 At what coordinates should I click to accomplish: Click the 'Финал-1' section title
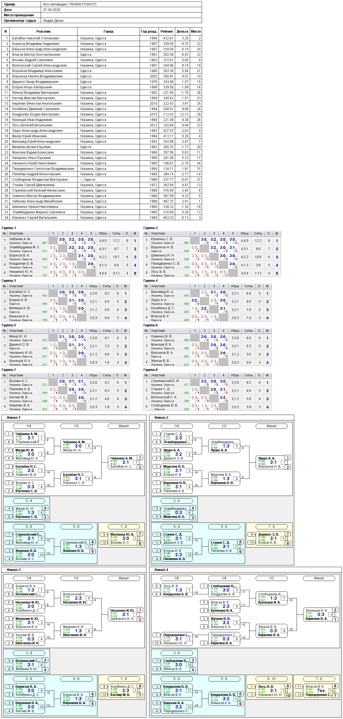14,418
